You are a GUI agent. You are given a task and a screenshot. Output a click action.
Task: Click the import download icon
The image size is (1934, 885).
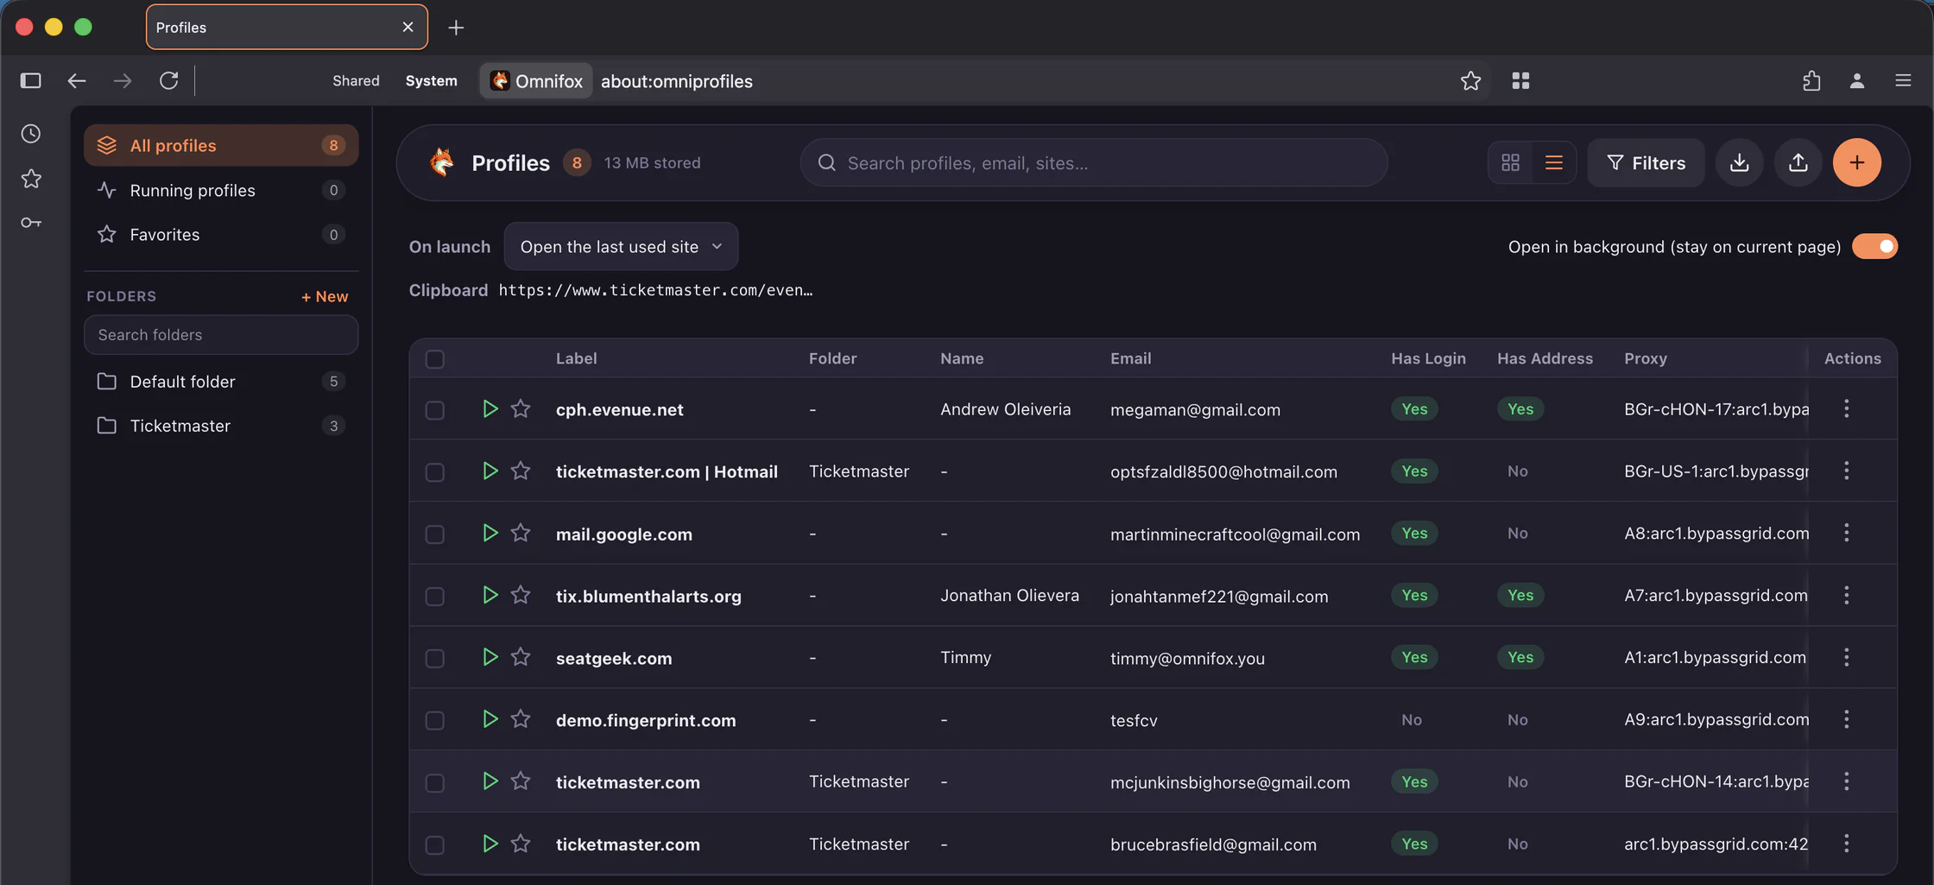point(1739,162)
